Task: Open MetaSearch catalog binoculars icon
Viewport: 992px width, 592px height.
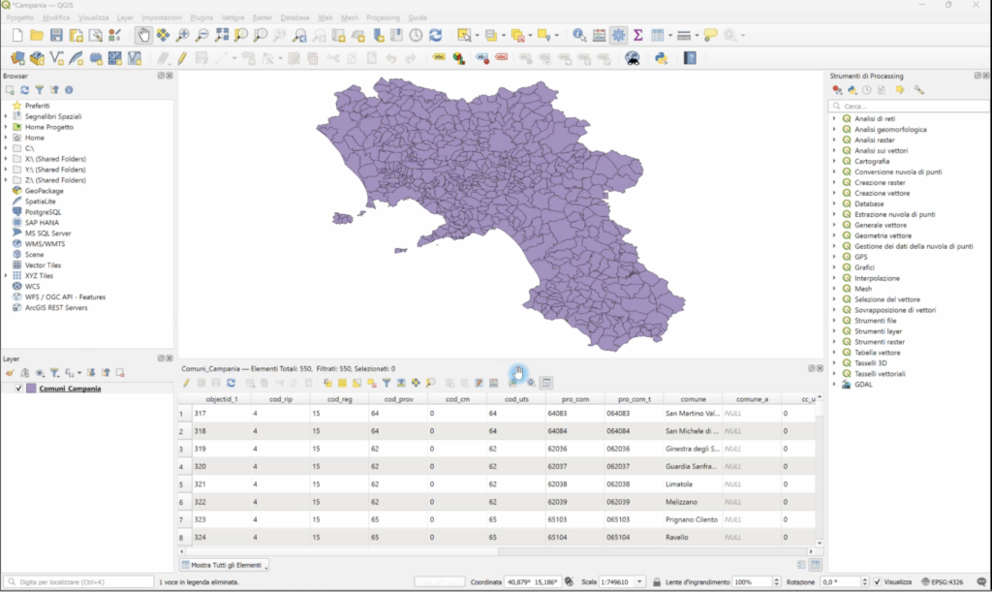Action: (x=632, y=58)
